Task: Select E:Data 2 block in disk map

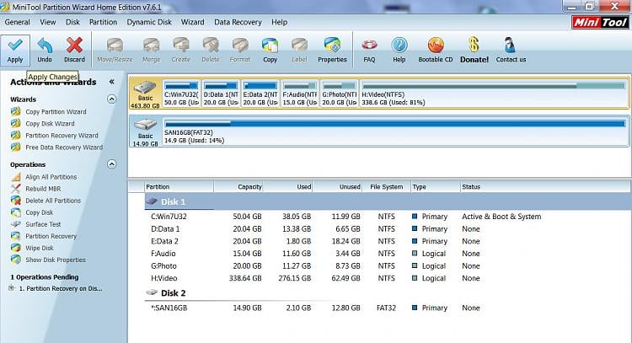Action: click(x=260, y=94)
